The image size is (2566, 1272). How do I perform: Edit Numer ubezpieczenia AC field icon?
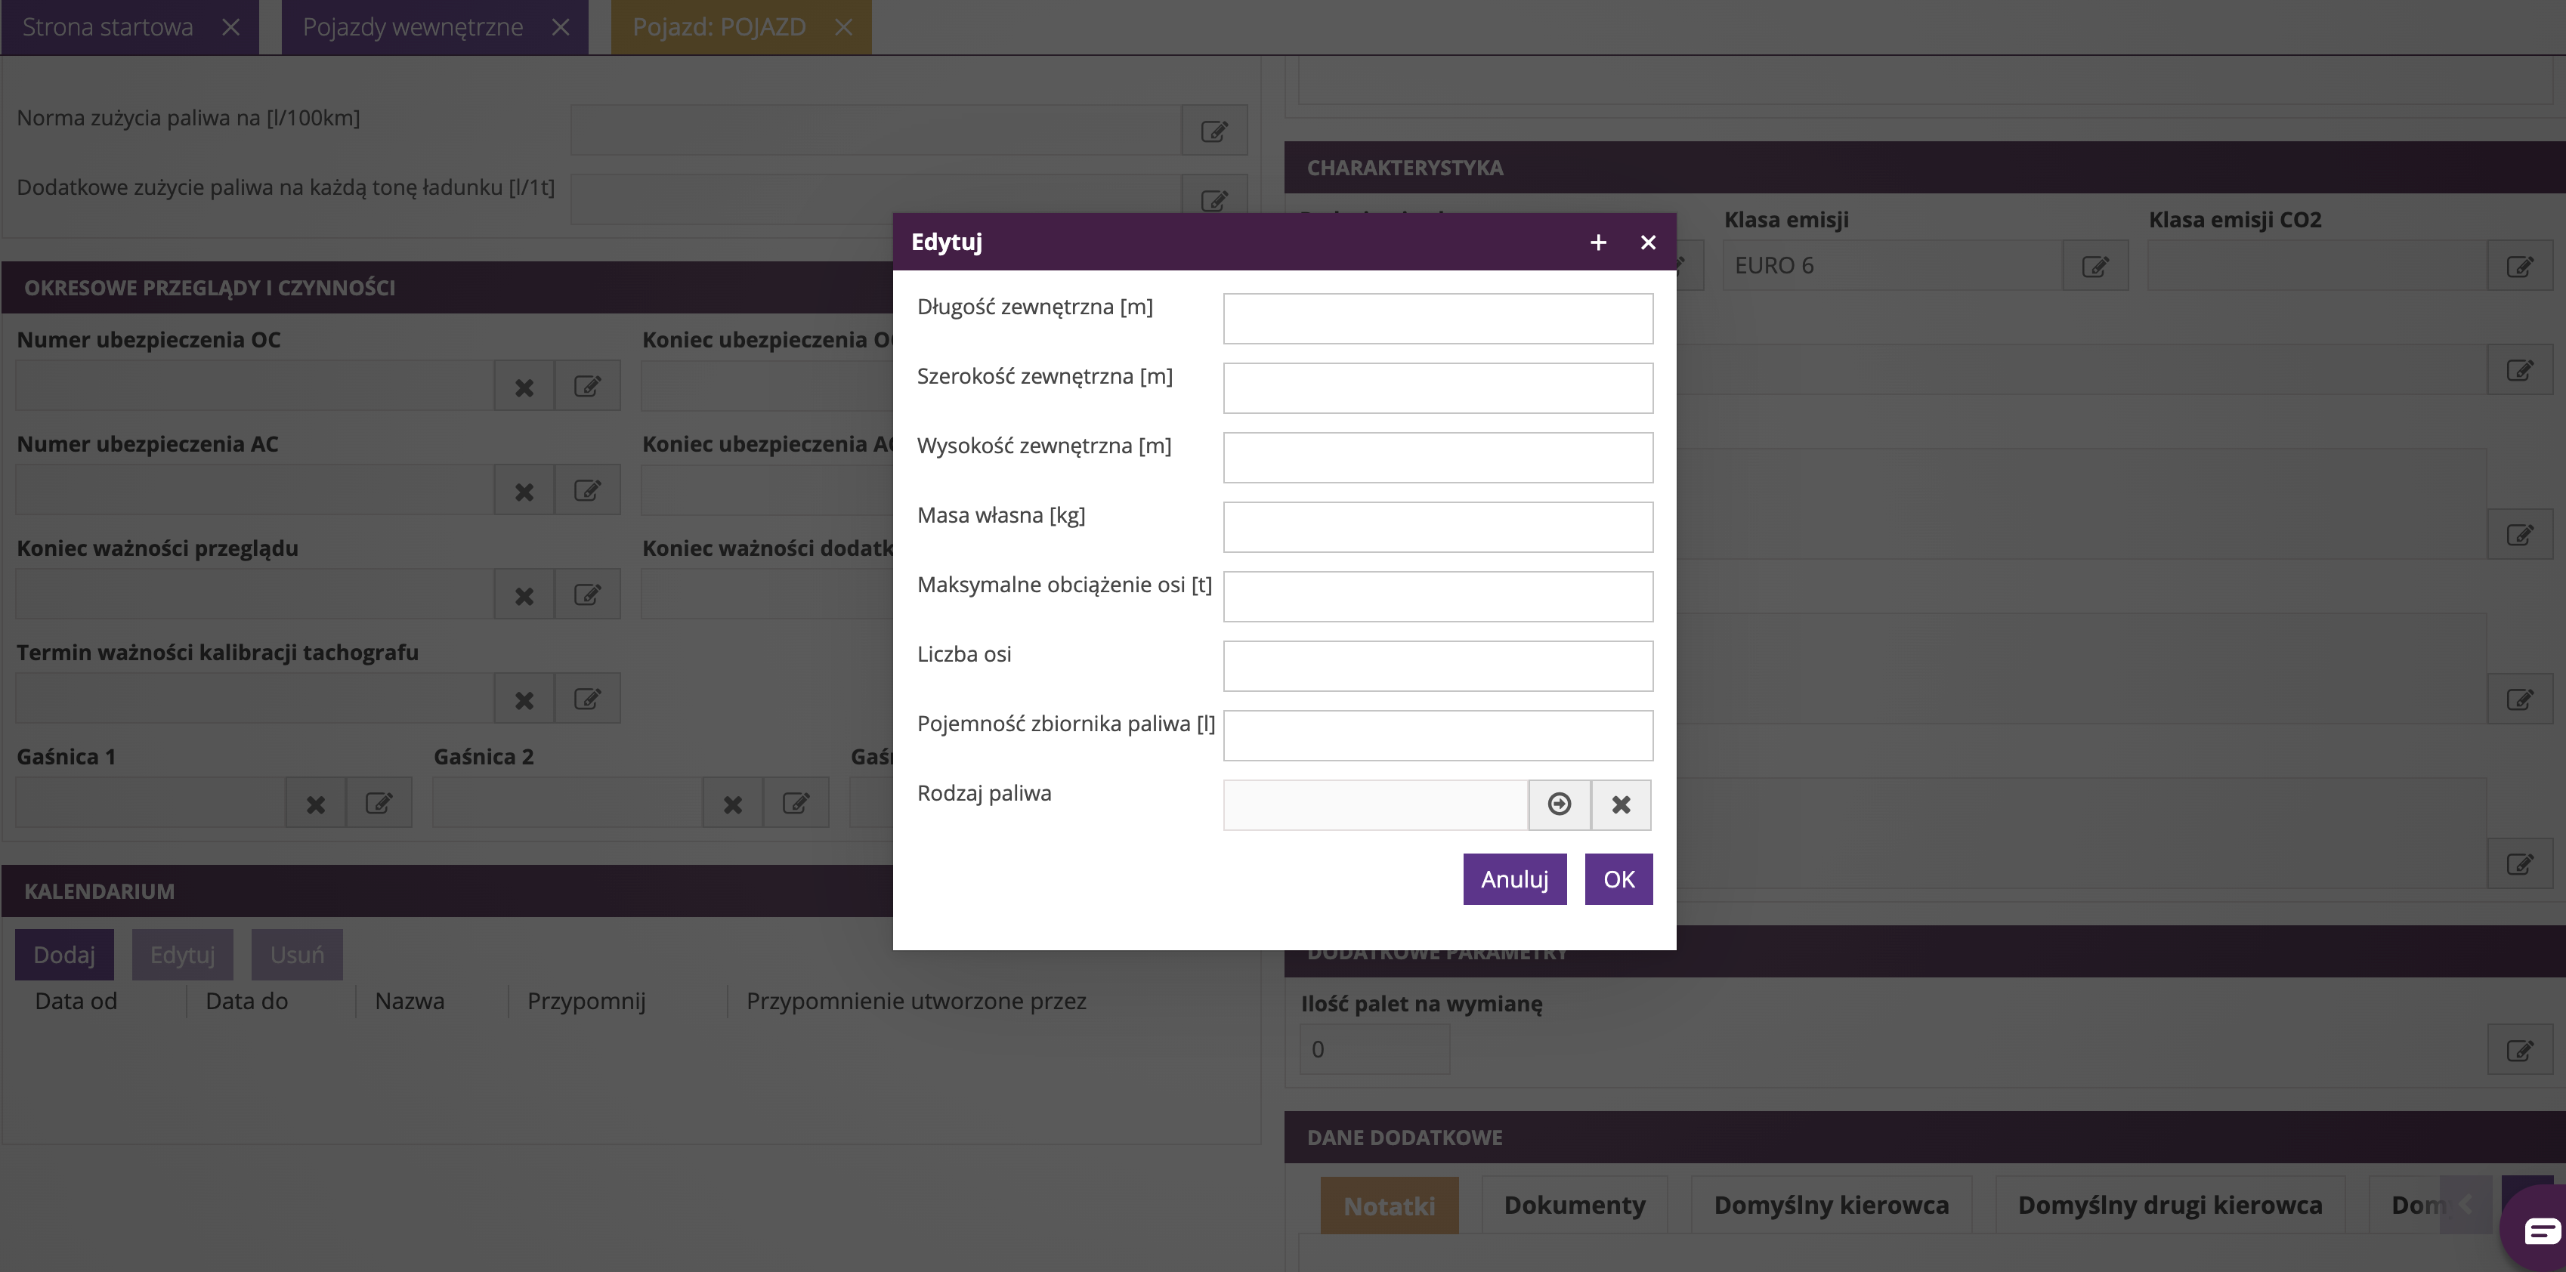(x=586, y=490)
